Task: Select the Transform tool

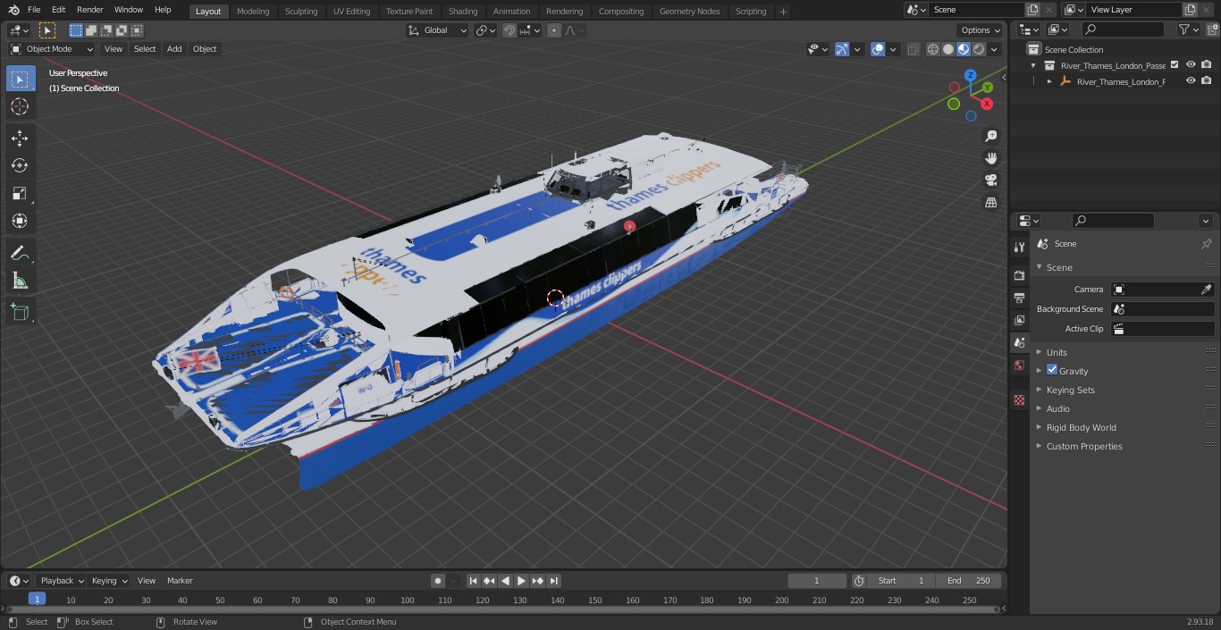Action: point(20,221)
